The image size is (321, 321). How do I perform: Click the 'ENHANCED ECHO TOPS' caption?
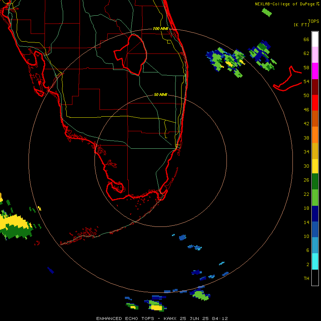[x=125, y=319]
